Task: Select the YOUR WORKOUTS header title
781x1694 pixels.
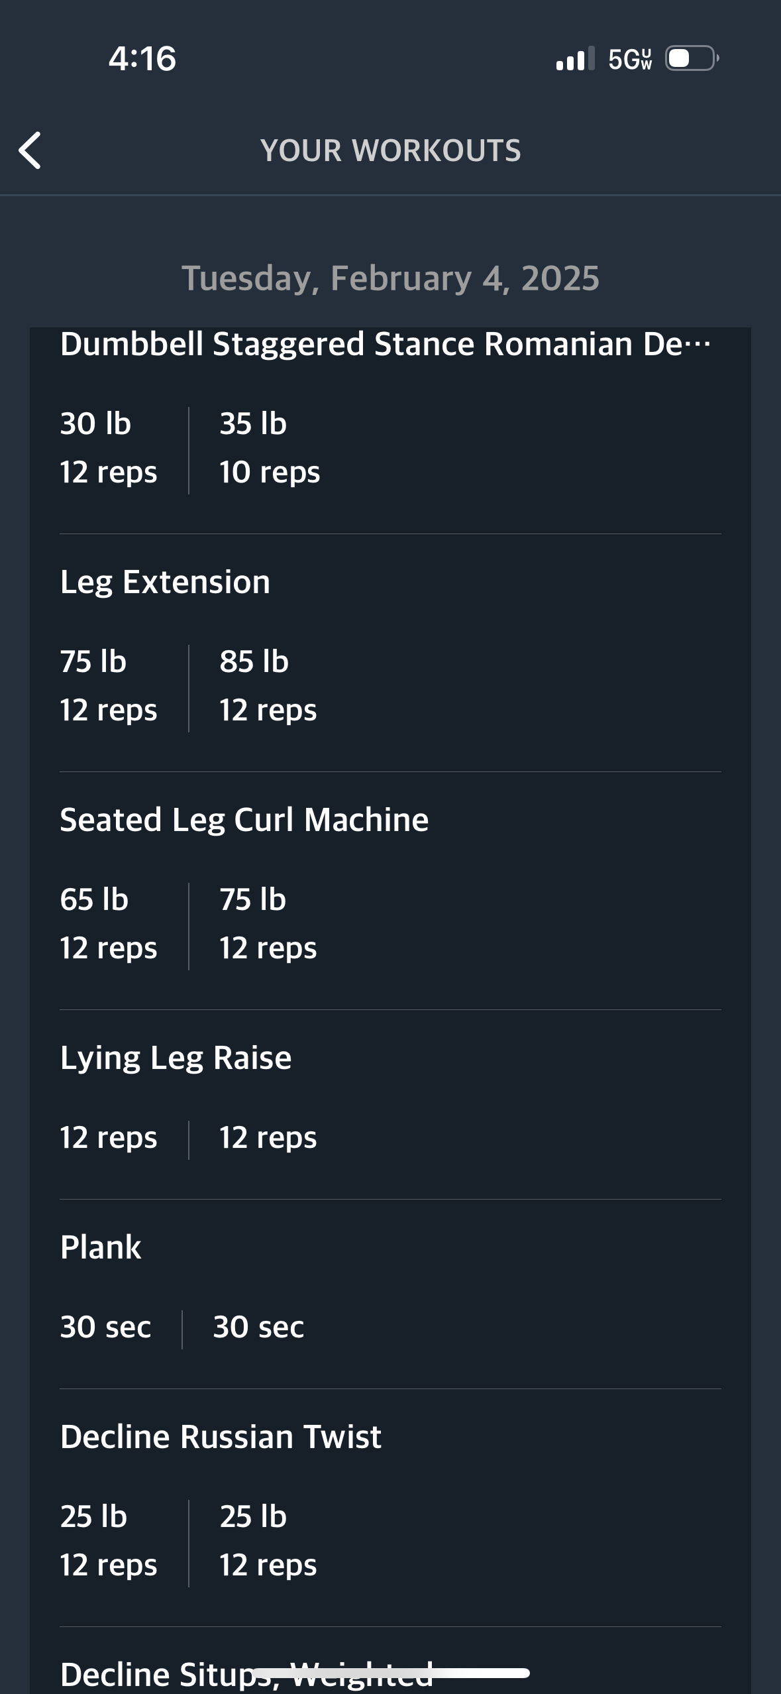Action: point(391,150)
